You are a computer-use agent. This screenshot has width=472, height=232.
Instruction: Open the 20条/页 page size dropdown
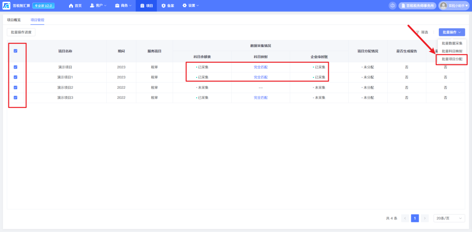pyautogui.click(x=449, y=218)
